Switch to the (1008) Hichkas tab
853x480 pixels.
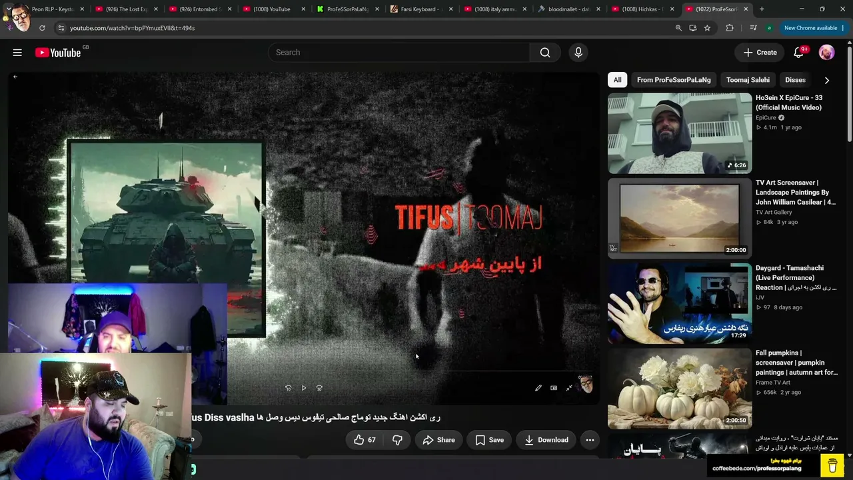642,9
